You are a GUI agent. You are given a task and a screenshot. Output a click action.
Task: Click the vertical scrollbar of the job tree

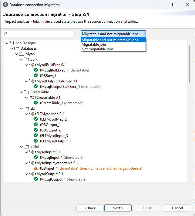tap(189, 64)
